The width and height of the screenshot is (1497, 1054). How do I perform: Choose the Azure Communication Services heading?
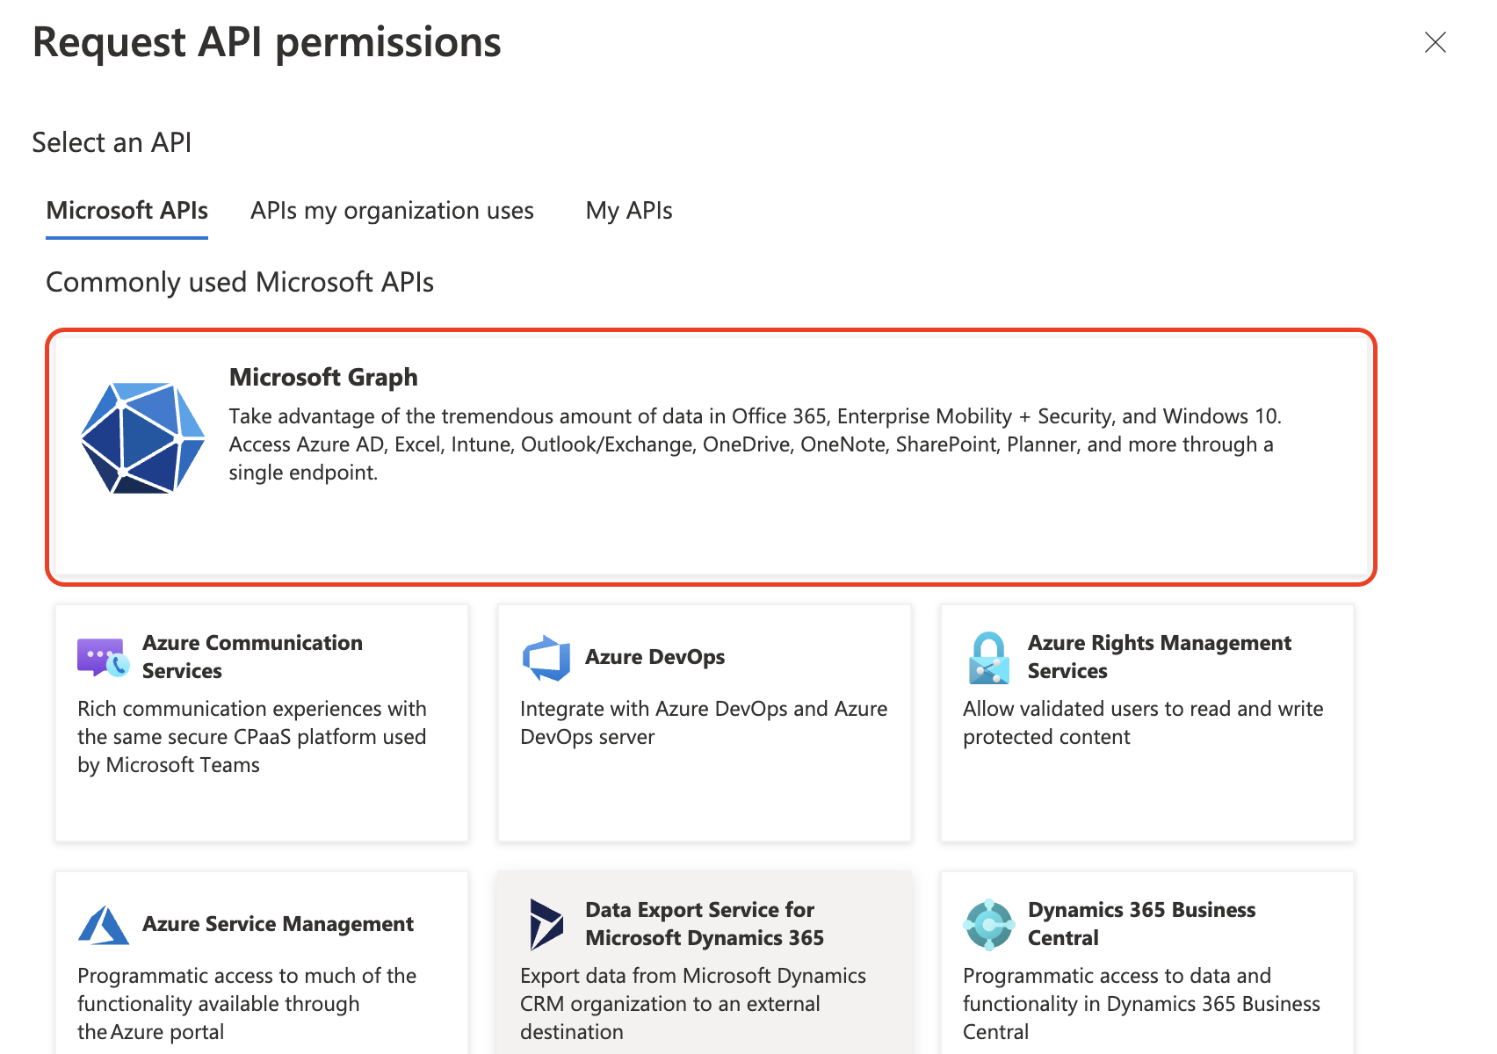[x=252, y=657]
